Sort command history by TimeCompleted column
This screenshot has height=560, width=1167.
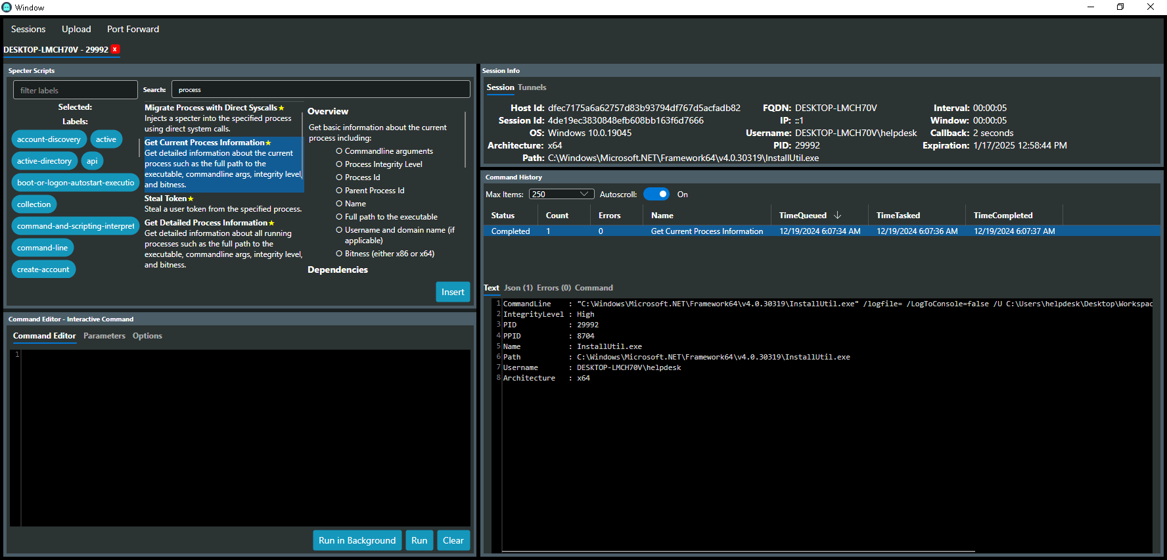(x=1003, y=216)
